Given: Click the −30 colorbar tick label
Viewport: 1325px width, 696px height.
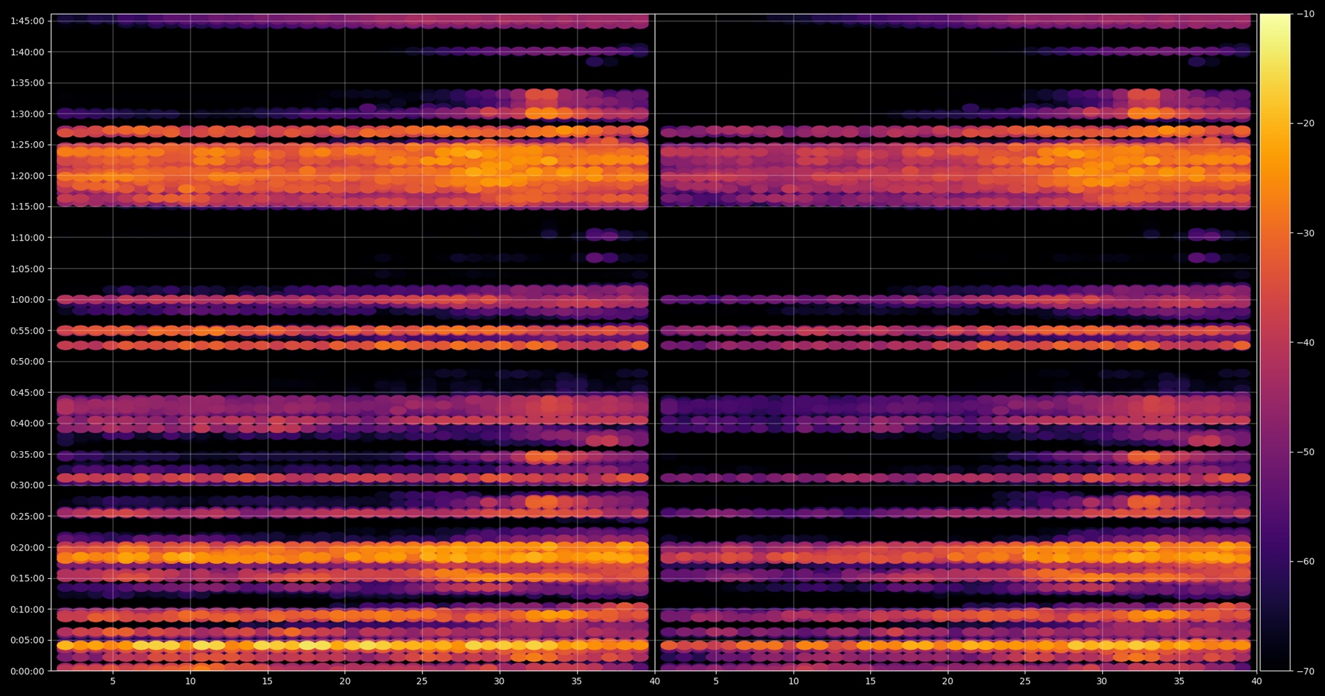Looking at the screenshot, I should [x=1306, y=233].
